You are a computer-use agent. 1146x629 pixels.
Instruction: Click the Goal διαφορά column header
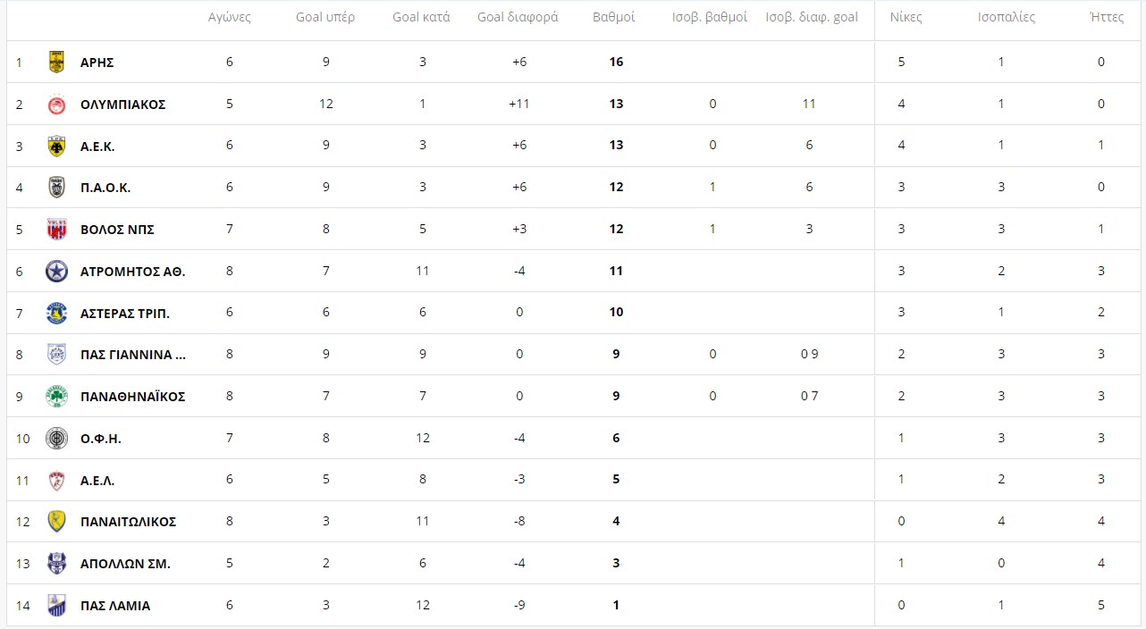tap(518, 17)
